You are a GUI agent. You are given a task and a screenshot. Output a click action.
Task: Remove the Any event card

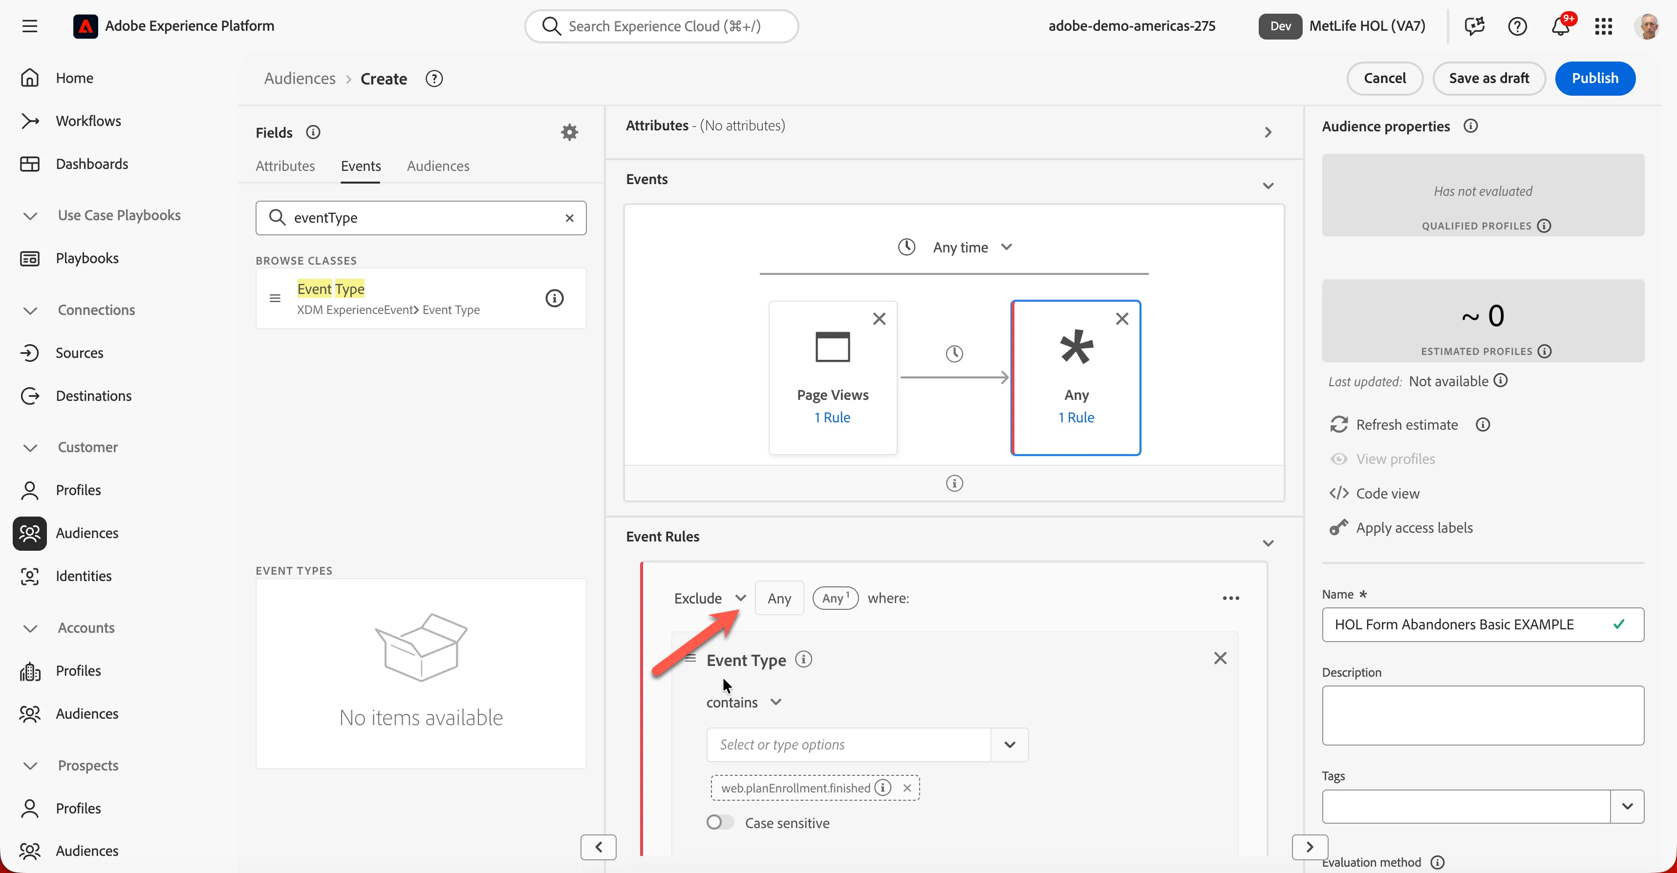[x=1122, y=319]
